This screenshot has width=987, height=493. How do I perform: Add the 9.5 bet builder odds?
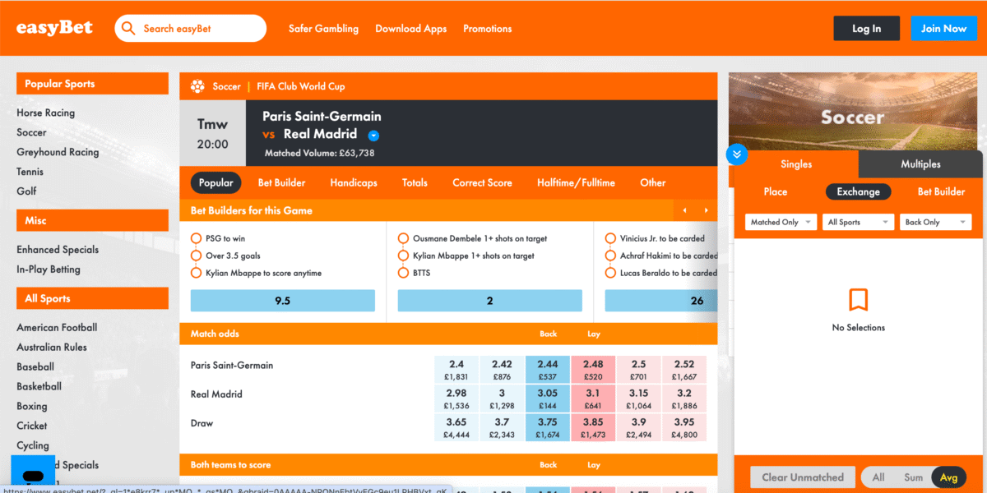tap(283, 301)
